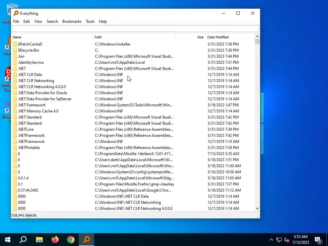Open Windows search from the taskbar
Viewport: 328px width, 246px height.
coord(23,240)
